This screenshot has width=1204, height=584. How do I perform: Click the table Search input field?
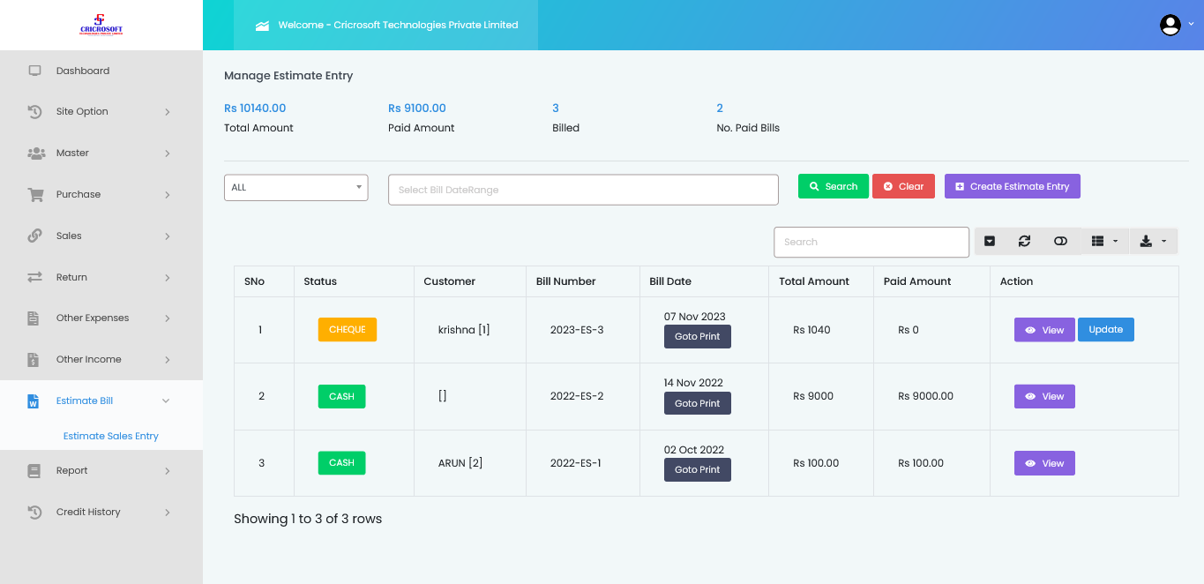pyautogui.click(x=871, y=242)
